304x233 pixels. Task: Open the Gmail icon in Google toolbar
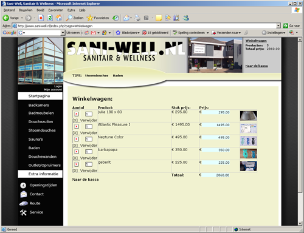93,33
